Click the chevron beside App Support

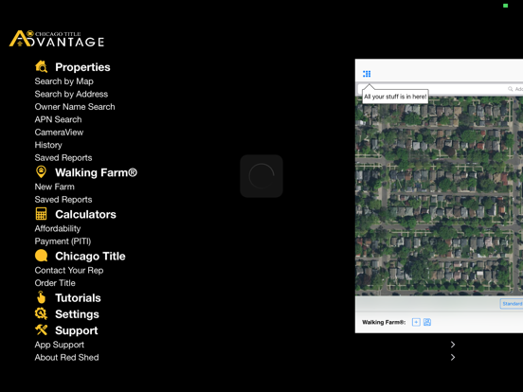click(x=453, y=345)
